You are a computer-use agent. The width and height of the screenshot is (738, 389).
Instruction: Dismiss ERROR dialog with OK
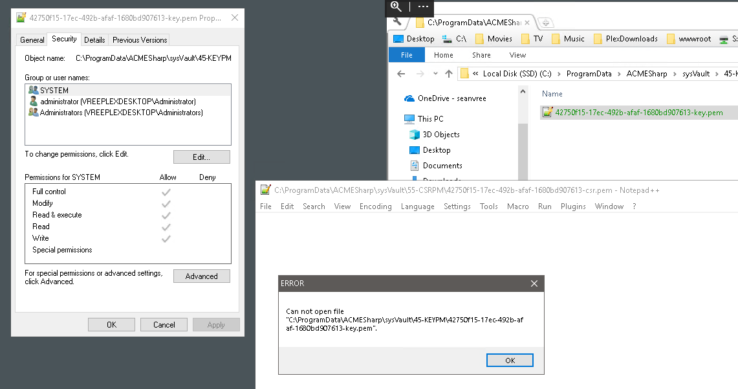[510, 361]
